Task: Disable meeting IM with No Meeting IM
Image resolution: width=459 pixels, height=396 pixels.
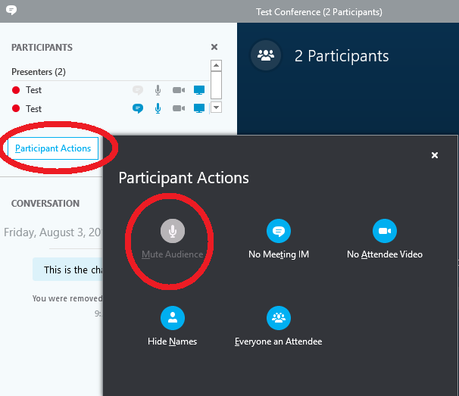Action: click(279, 231)
